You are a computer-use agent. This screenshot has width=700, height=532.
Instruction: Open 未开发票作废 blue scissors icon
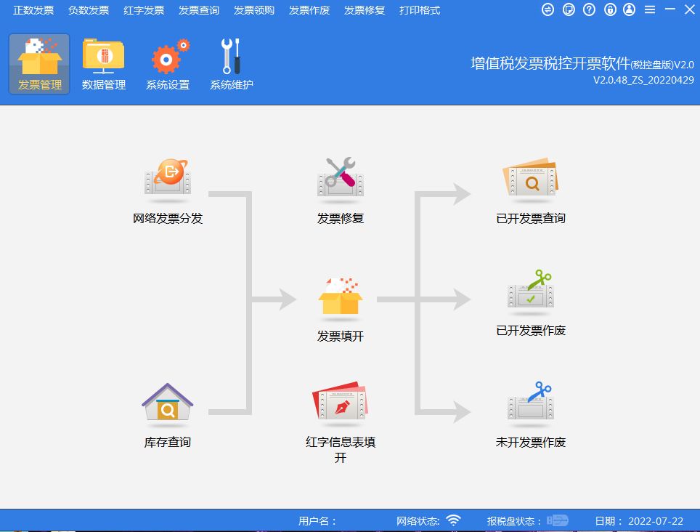pyautogui.click(x=530, y=402)
